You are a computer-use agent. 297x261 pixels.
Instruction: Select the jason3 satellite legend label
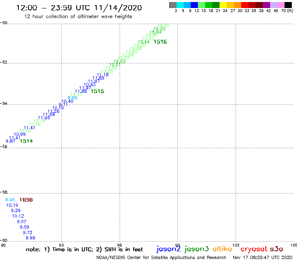pyautogui.click(x=197, y=249)
